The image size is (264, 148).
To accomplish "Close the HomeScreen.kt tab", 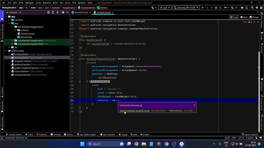I will point(113,12).
